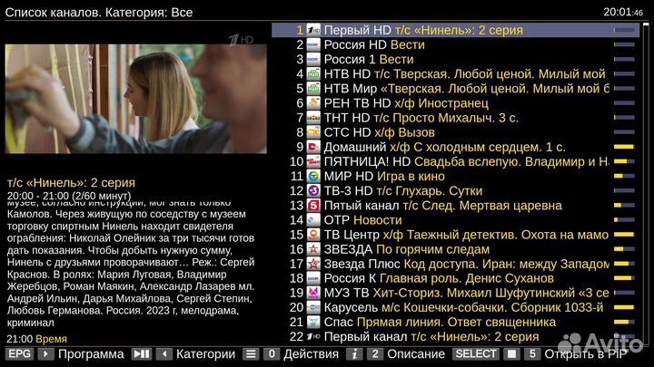Click the ТВ-3 HD channel logo
Image resolution: width=654 pixels, height=367 pixels.
pyautogui.click(x=313, y=190)
